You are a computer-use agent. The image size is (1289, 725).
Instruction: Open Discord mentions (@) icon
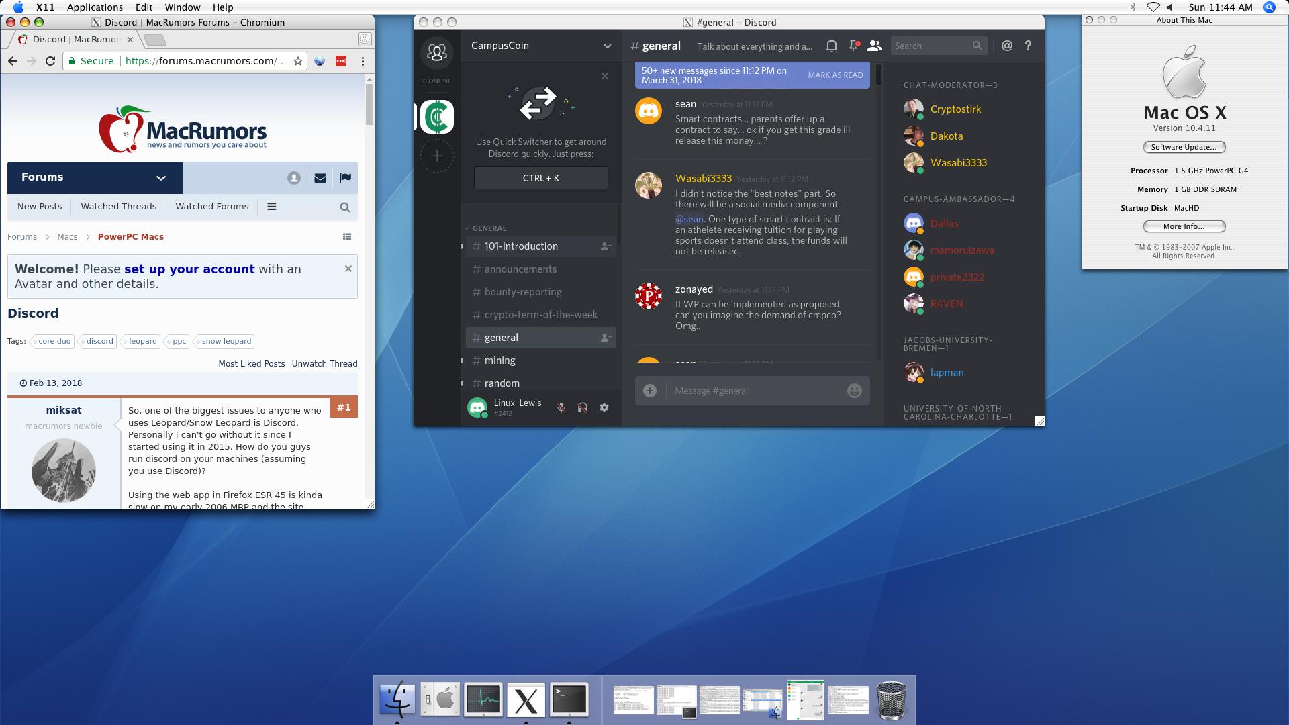click(x=1006, y=46)
